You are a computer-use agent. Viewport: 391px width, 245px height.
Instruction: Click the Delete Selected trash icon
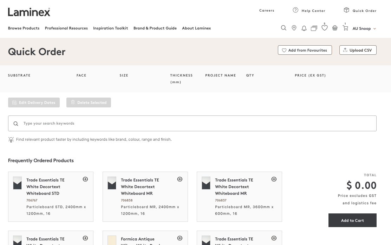[x=73, y=102]
